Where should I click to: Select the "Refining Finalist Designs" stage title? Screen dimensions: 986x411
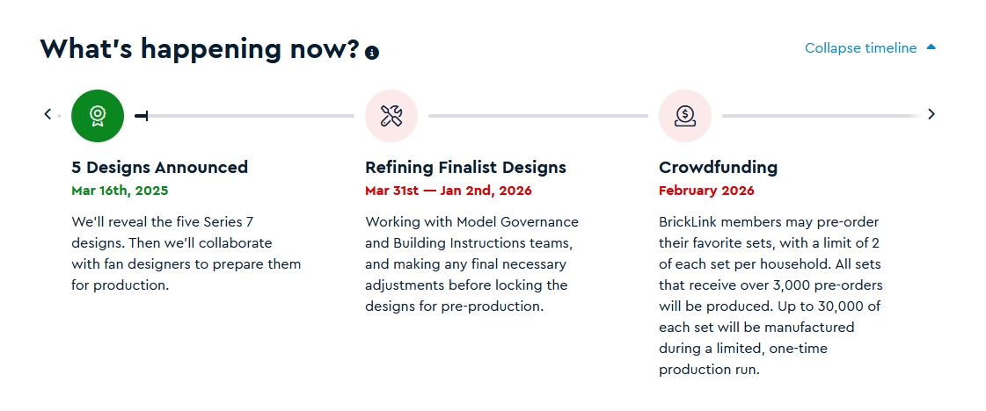[465, 167]
